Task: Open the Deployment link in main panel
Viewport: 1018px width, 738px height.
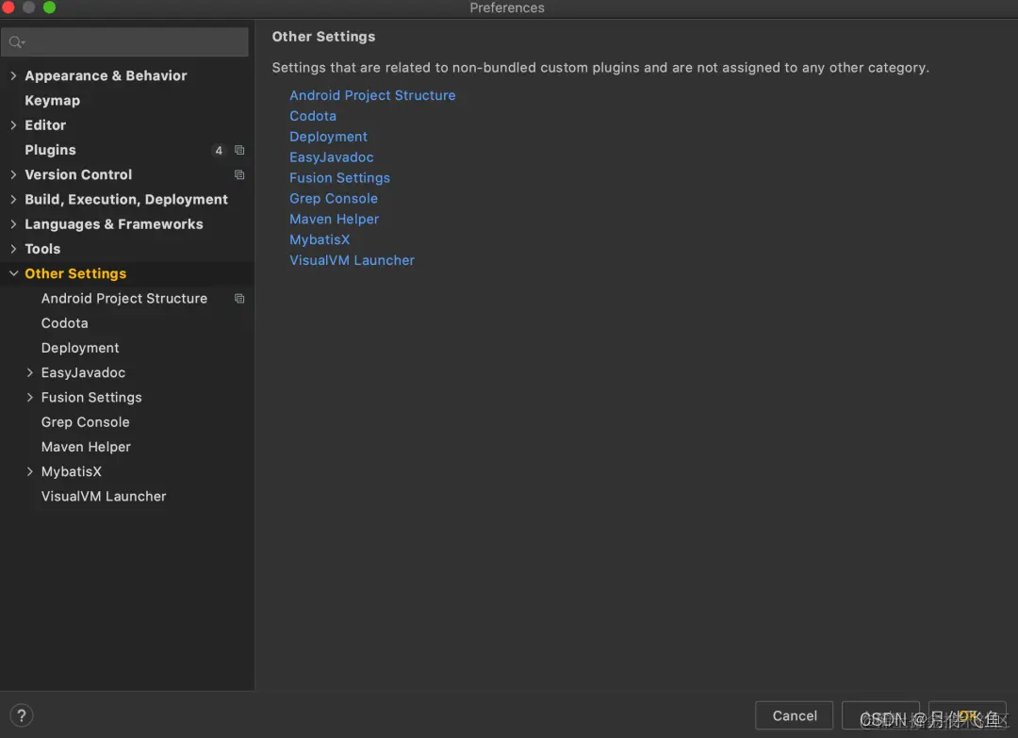Action: pyautogui.click(x=328, y=137)
